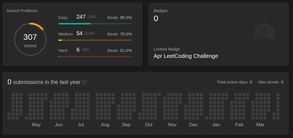Click the Total active days statistic
The width and height of the screenshot is (293, 138).
pyautogui.click(x=234, y=82)
